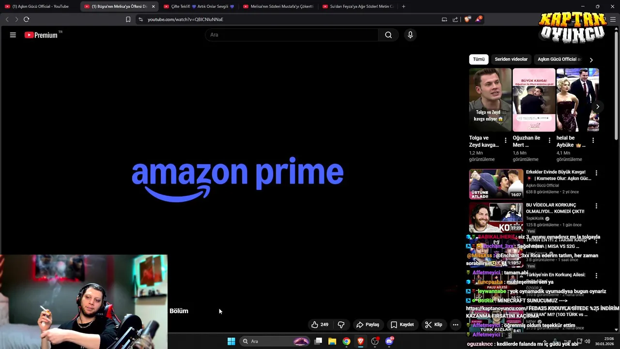
Task: Bookmark this page using bookmark icon
Action: [x=128, y=19]
